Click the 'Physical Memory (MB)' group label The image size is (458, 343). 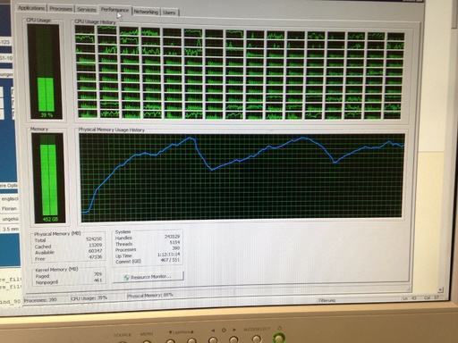tap(57, 234)
